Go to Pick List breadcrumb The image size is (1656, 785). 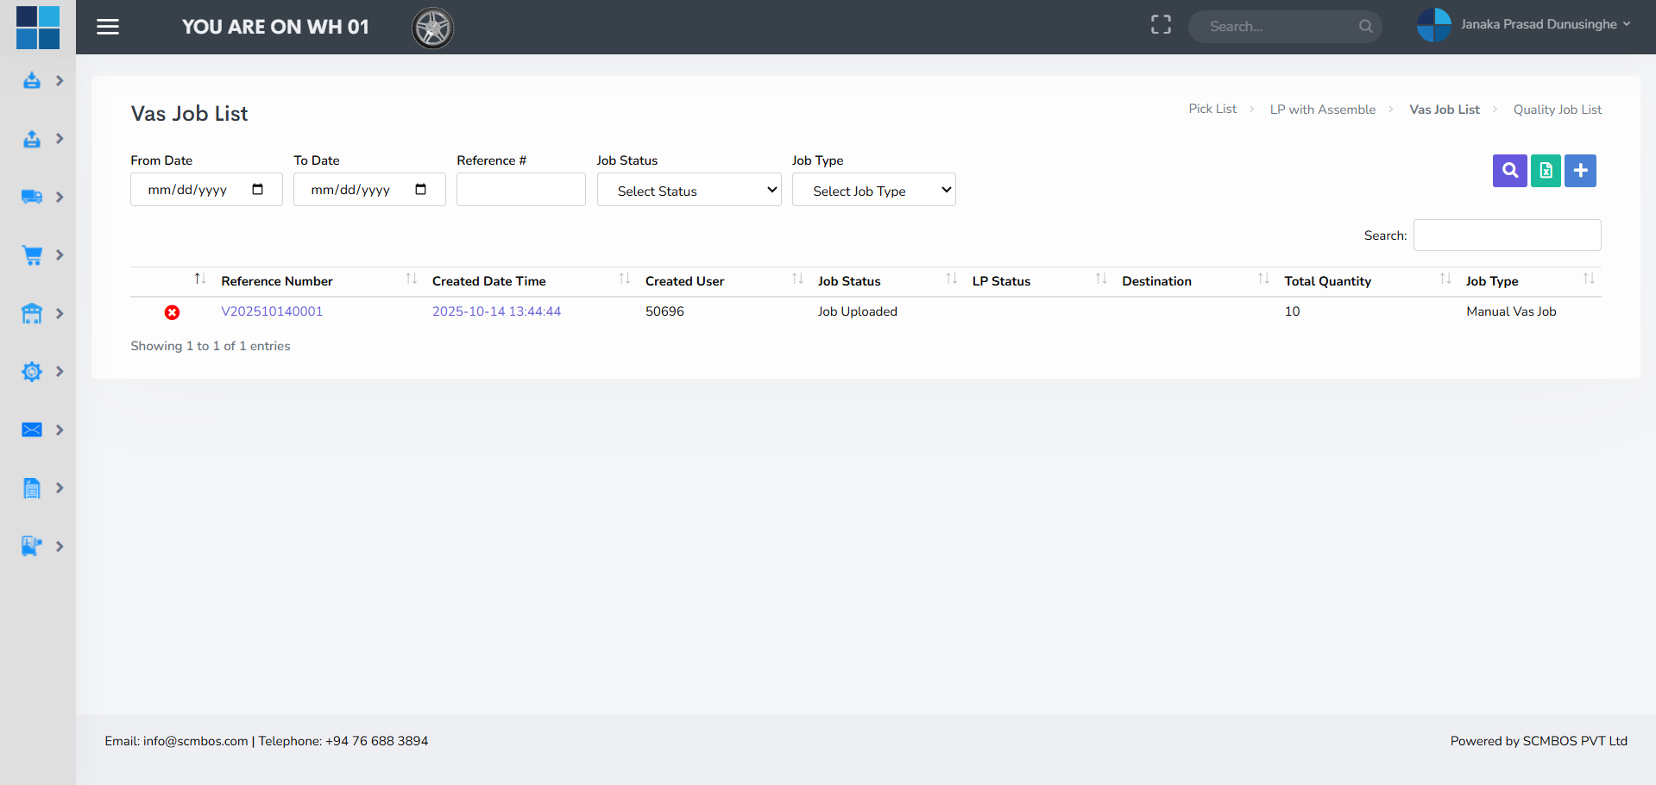coord(1212,109)
